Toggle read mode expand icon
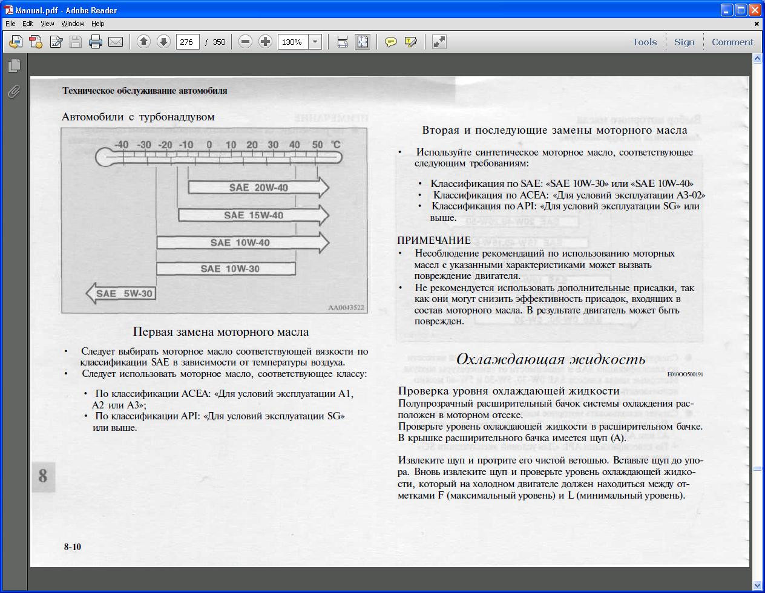The height and width of the screenshot is (593, 765). click(x=439, y=42)
